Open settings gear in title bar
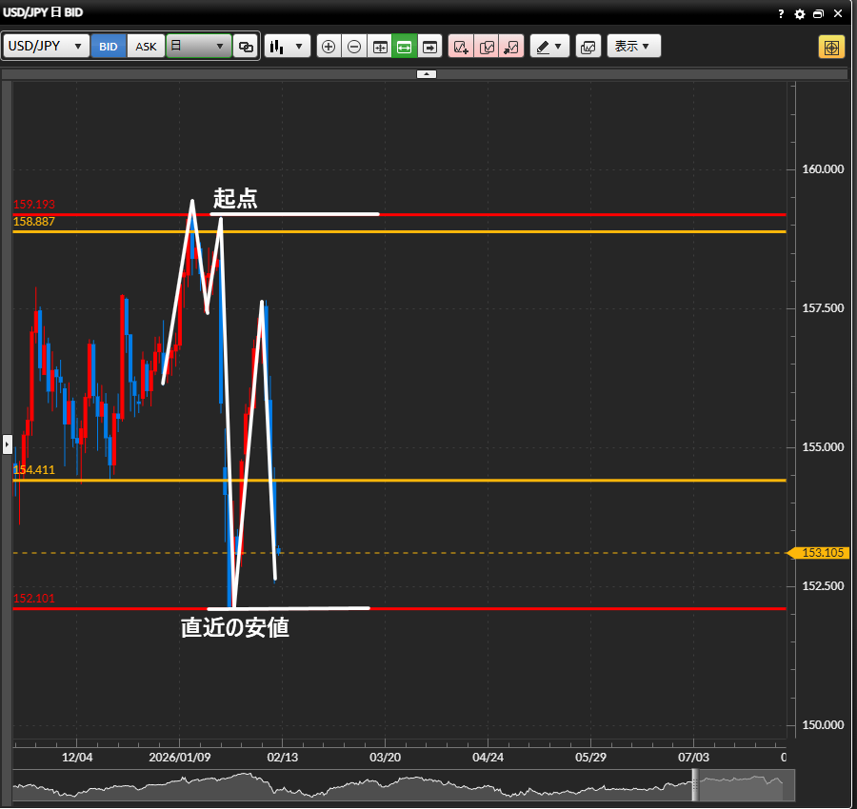This screenshot has height=809, width=857. click(800, 14)
